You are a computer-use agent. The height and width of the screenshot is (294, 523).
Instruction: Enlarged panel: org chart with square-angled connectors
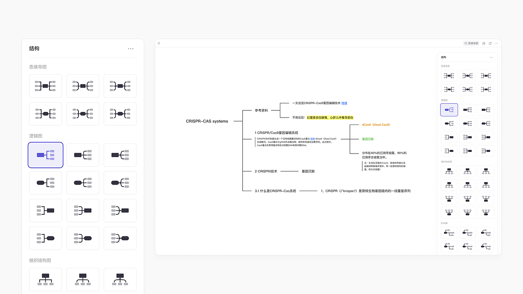point(45,279)
